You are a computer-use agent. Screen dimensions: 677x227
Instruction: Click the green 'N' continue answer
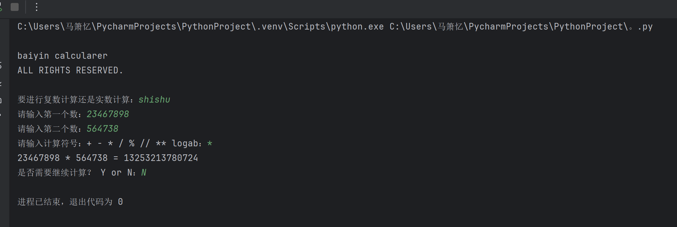[143, 173]
